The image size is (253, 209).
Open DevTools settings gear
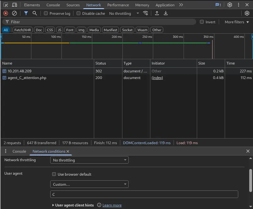pos(230,5)
